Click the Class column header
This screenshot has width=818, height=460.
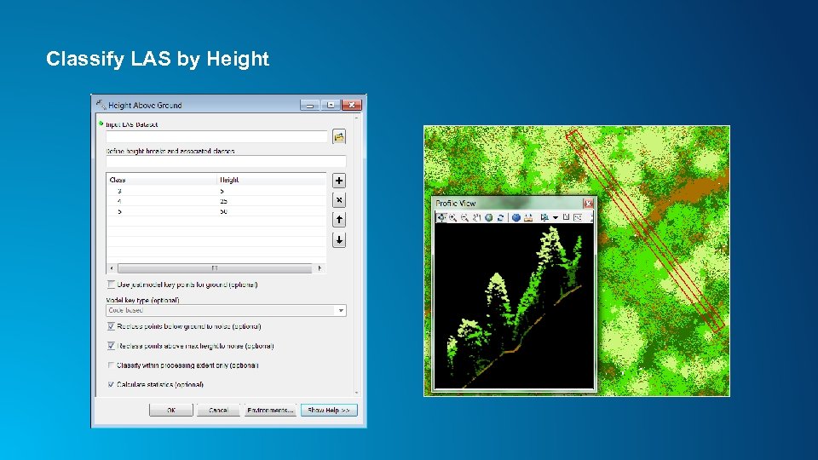[x=161, y=180]
